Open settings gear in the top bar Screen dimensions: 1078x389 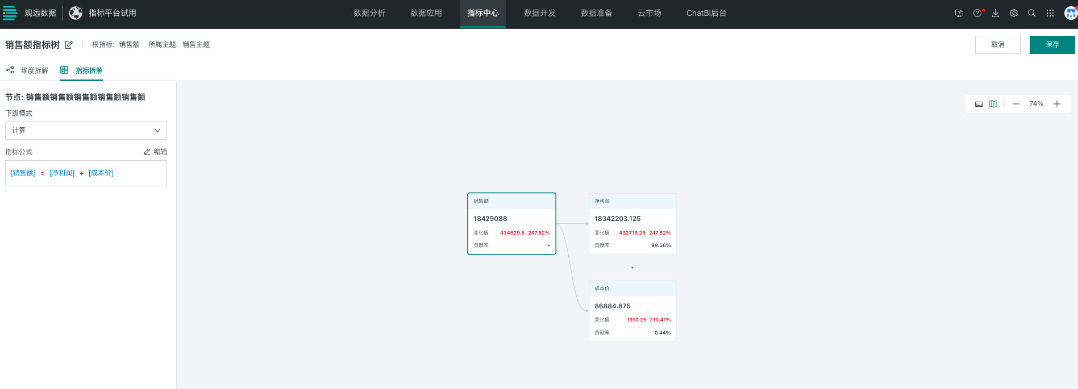[x=1014, y=13]
